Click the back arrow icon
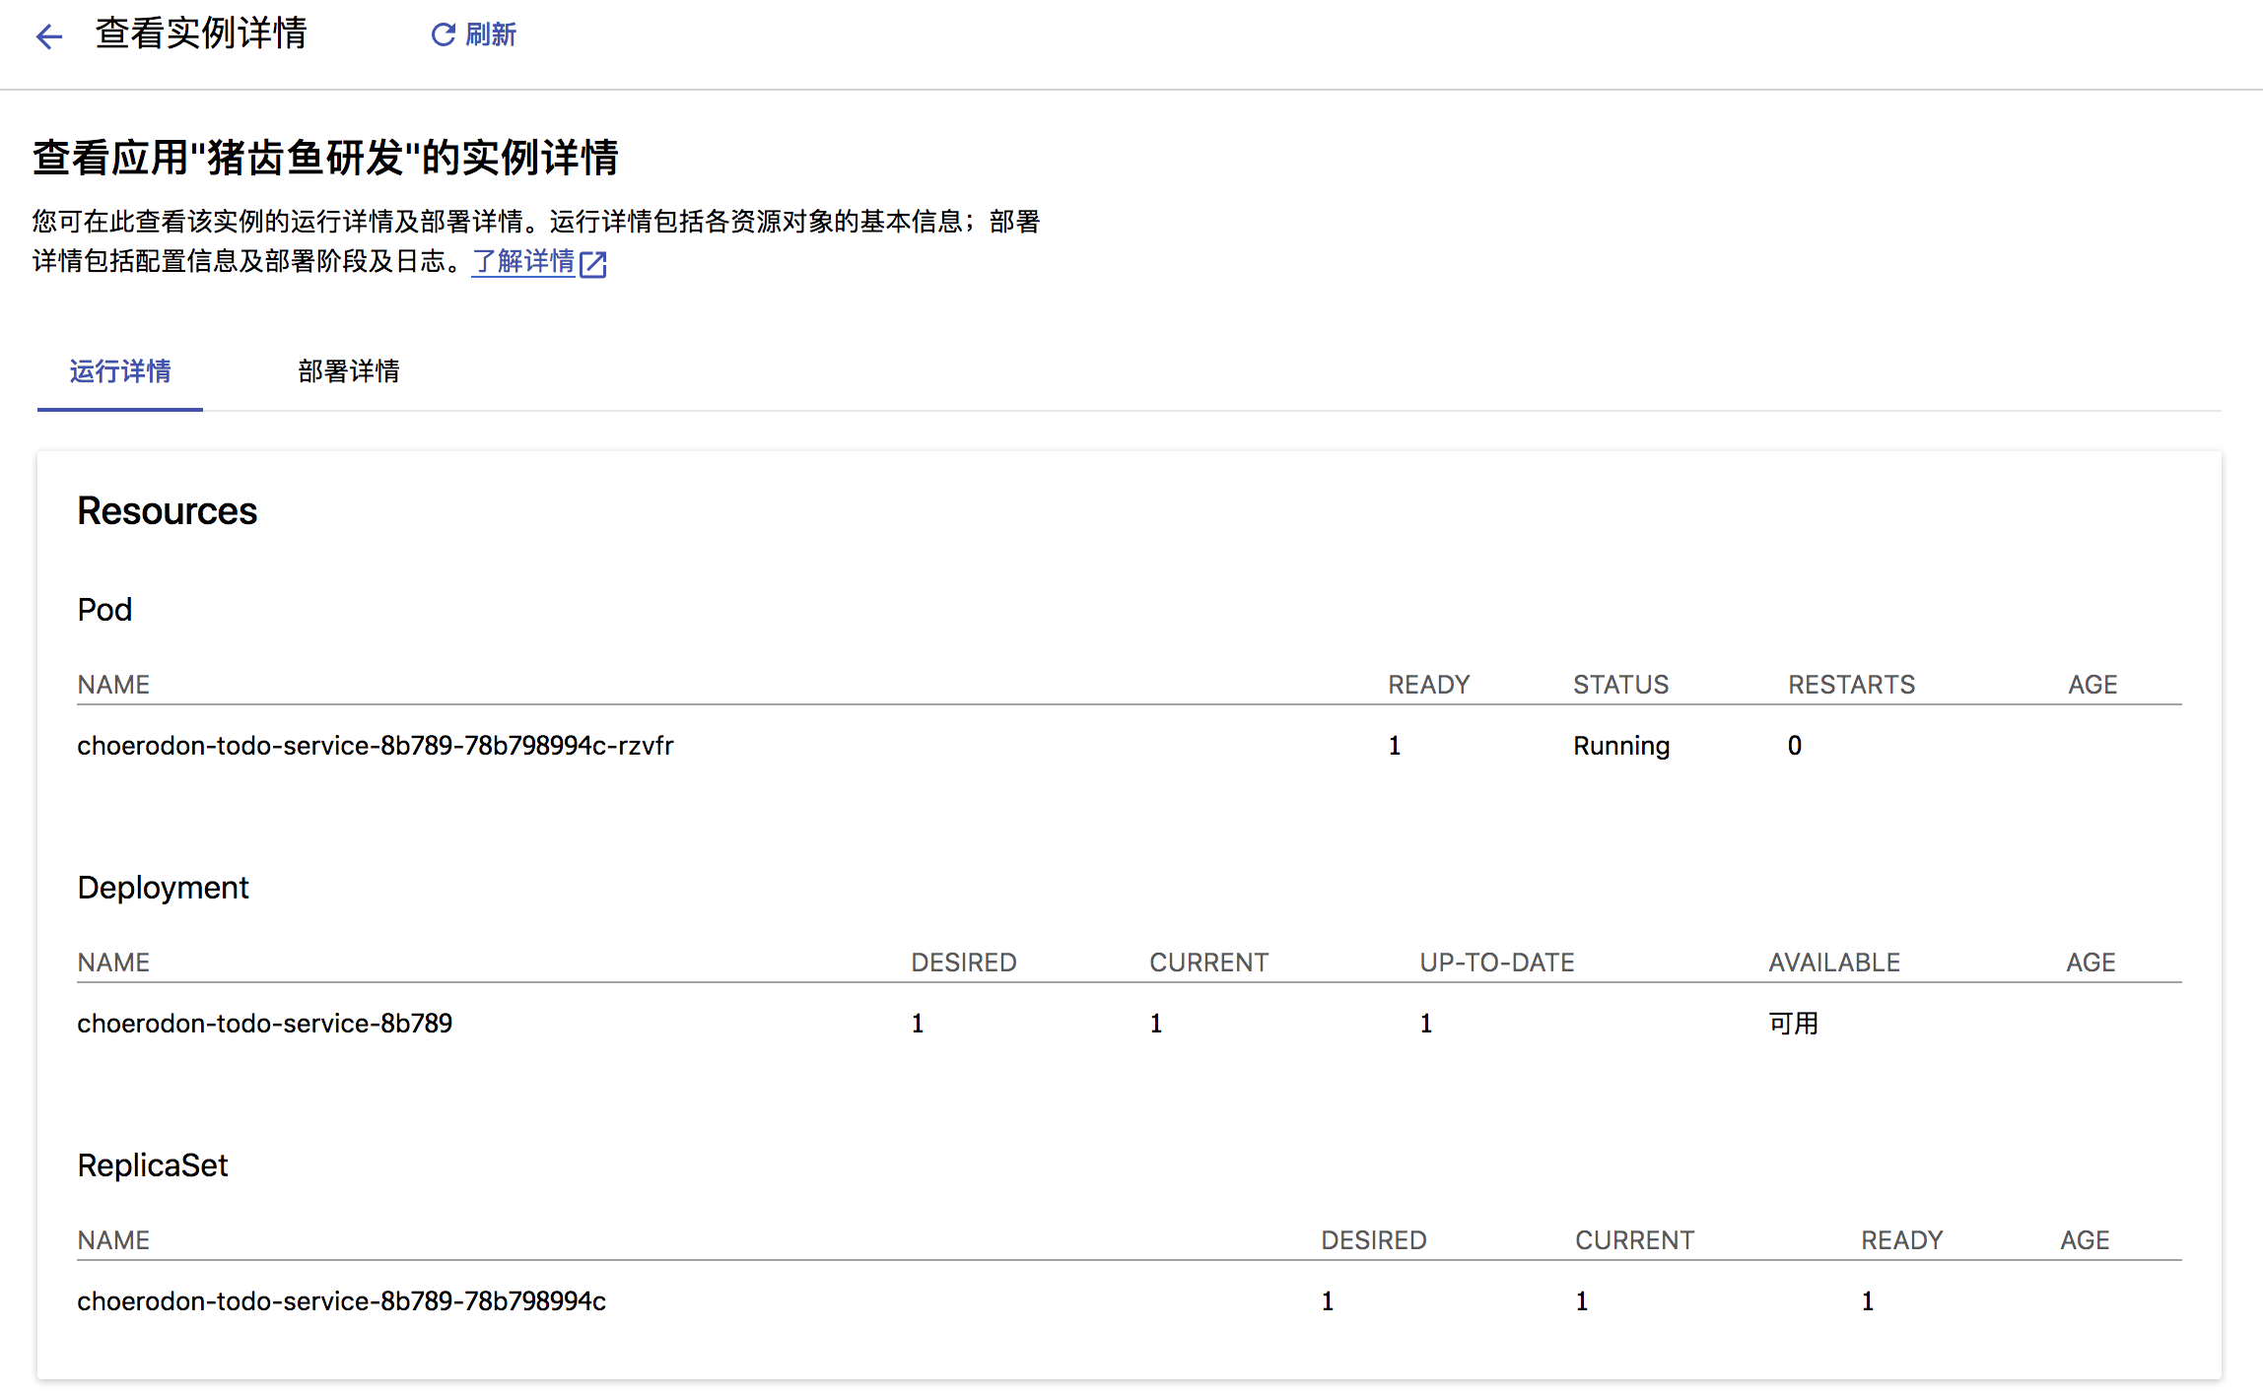The image size is (2263, 1395). click(49, 37)
